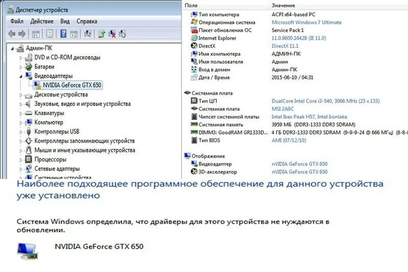Click the DIMM3: GoodRAM GR1333D row label
Image resolution: width=408 pixels, height=272 pixels.
pyautogui.click(x=233, y=133)
